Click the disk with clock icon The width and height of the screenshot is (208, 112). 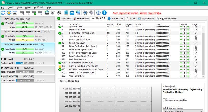coord(28,13)
